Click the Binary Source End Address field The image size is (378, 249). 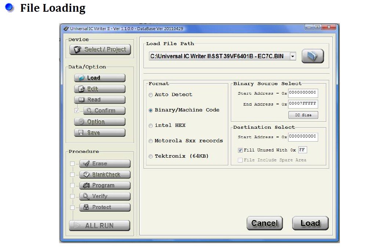coord(303,104)
